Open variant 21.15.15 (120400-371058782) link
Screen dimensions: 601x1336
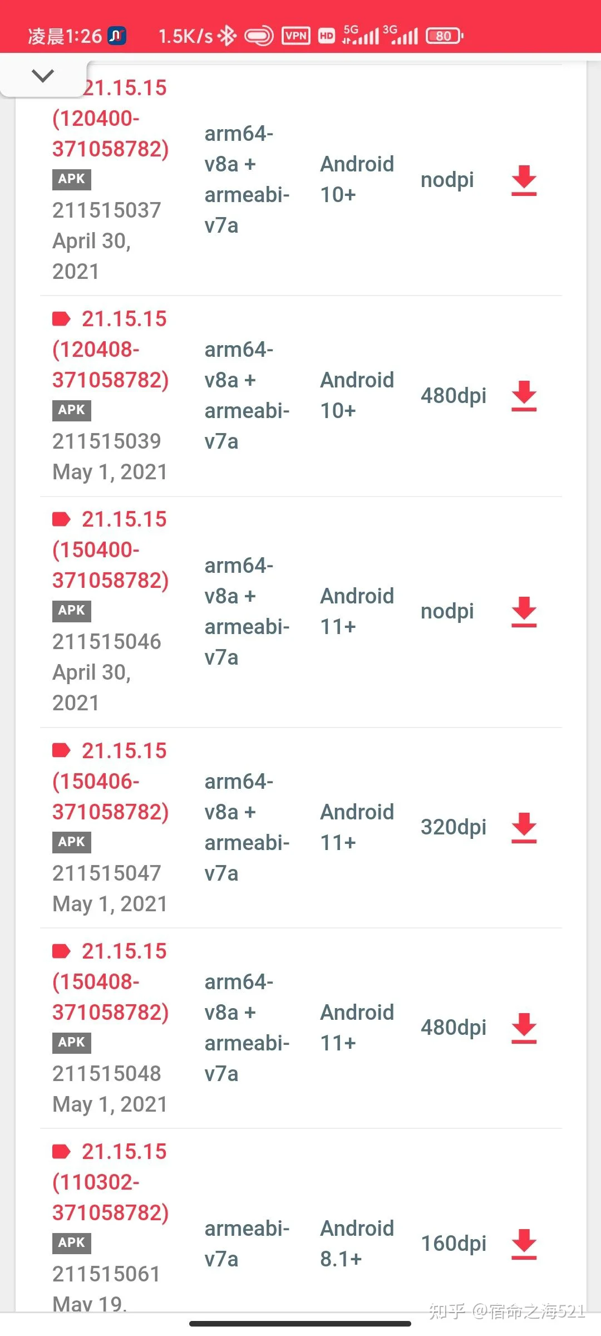110,118
